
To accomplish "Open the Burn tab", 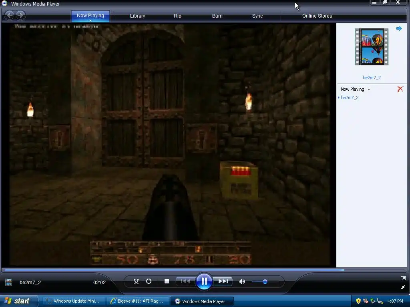I will point(217,16).
